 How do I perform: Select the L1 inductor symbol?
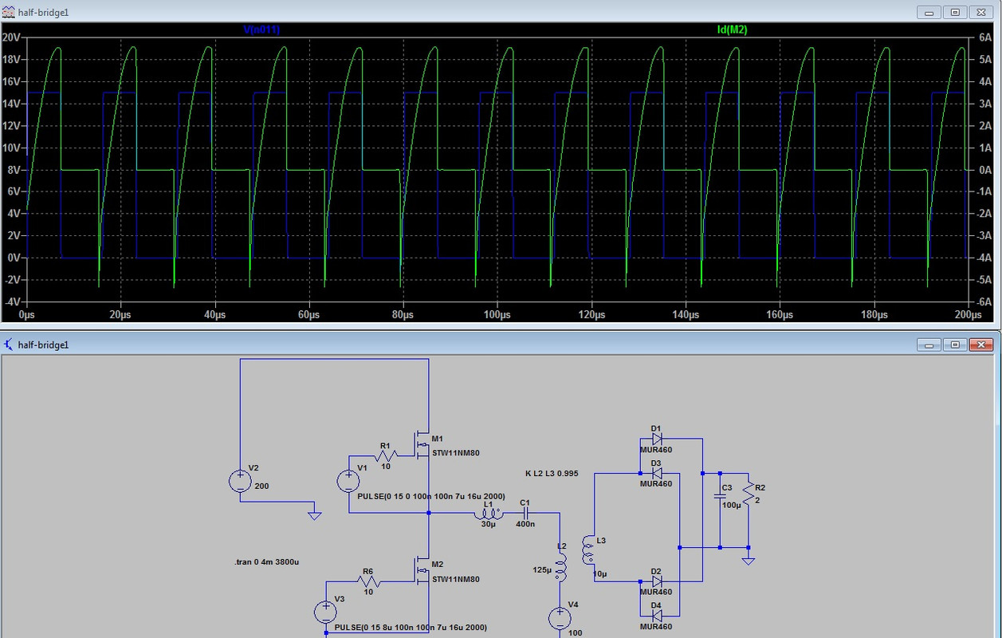tap(489, 514)
